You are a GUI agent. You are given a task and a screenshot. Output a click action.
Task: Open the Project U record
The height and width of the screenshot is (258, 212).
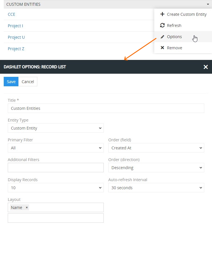coord(16,37)
